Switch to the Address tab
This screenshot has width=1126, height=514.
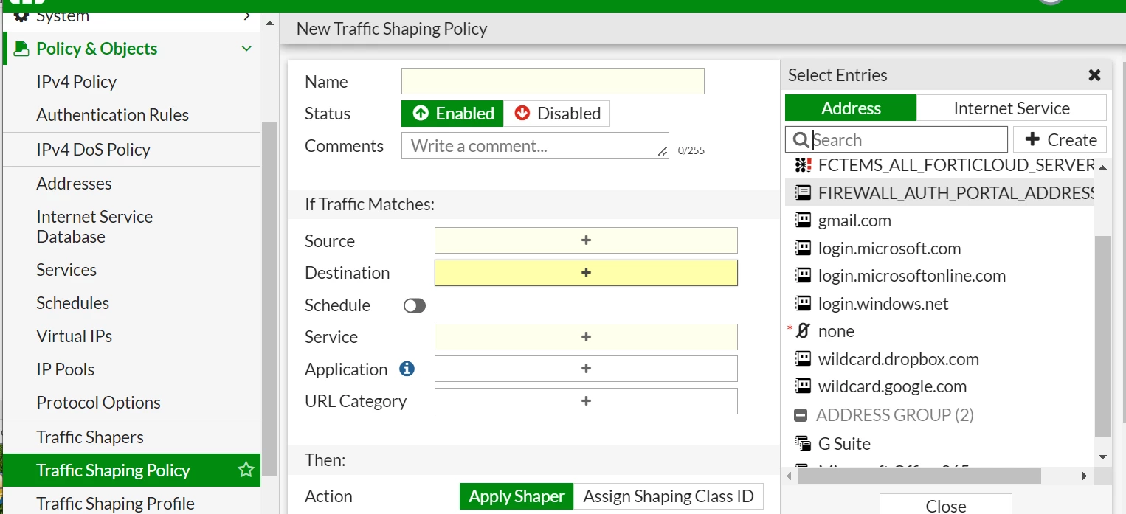pyautogui.click(x=851, y=108)
